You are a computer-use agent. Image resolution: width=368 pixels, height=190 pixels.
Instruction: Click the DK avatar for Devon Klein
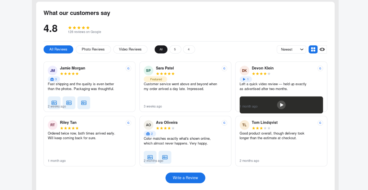244,70
